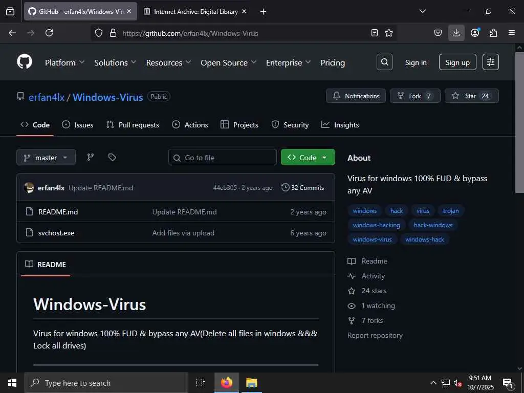Open the Firefox downloads panel

point(456,33)
